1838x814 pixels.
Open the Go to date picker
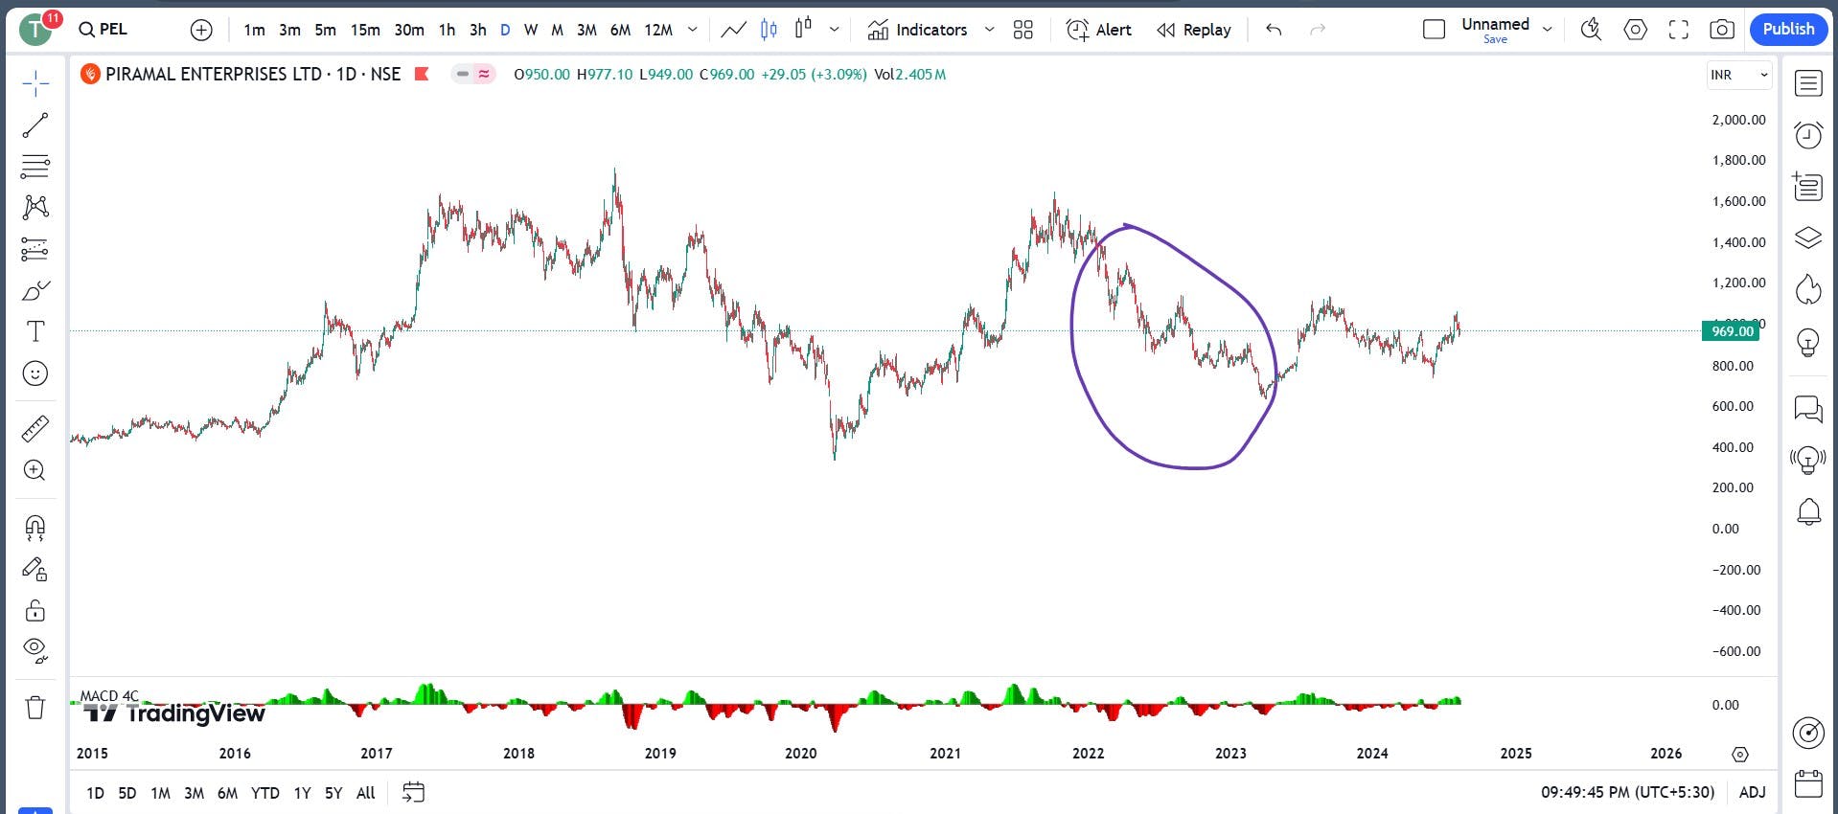click(413, 793)
